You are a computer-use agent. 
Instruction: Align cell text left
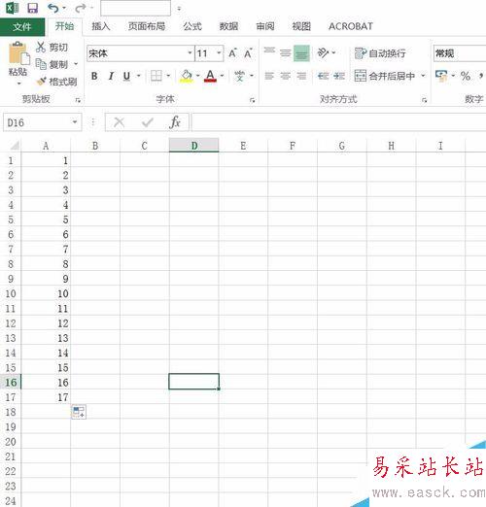pos(269,76)
